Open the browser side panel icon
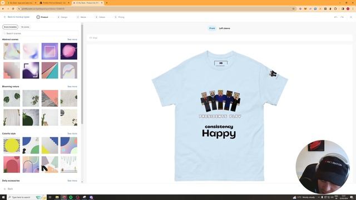This screenshot has height=200, width=356. (x=343, y=9)
